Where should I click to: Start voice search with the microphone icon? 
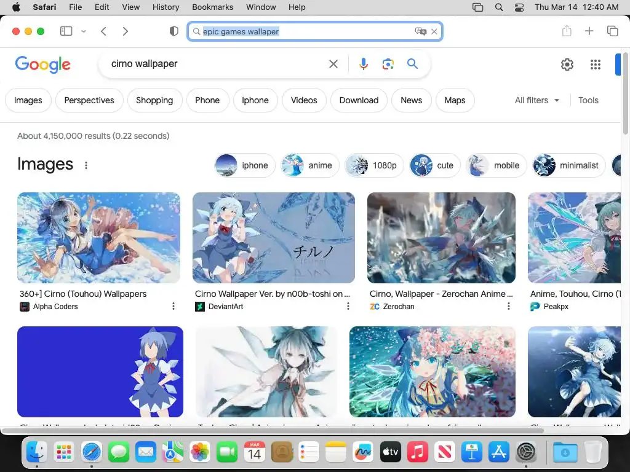363,64
